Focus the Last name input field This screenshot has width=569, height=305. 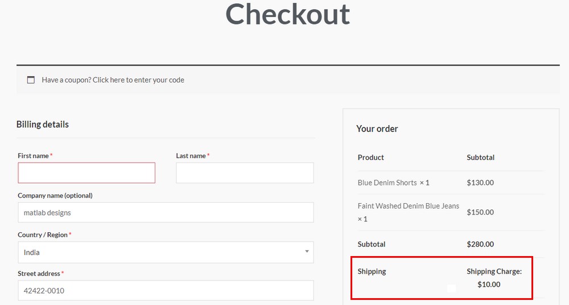tap(245, 173)
